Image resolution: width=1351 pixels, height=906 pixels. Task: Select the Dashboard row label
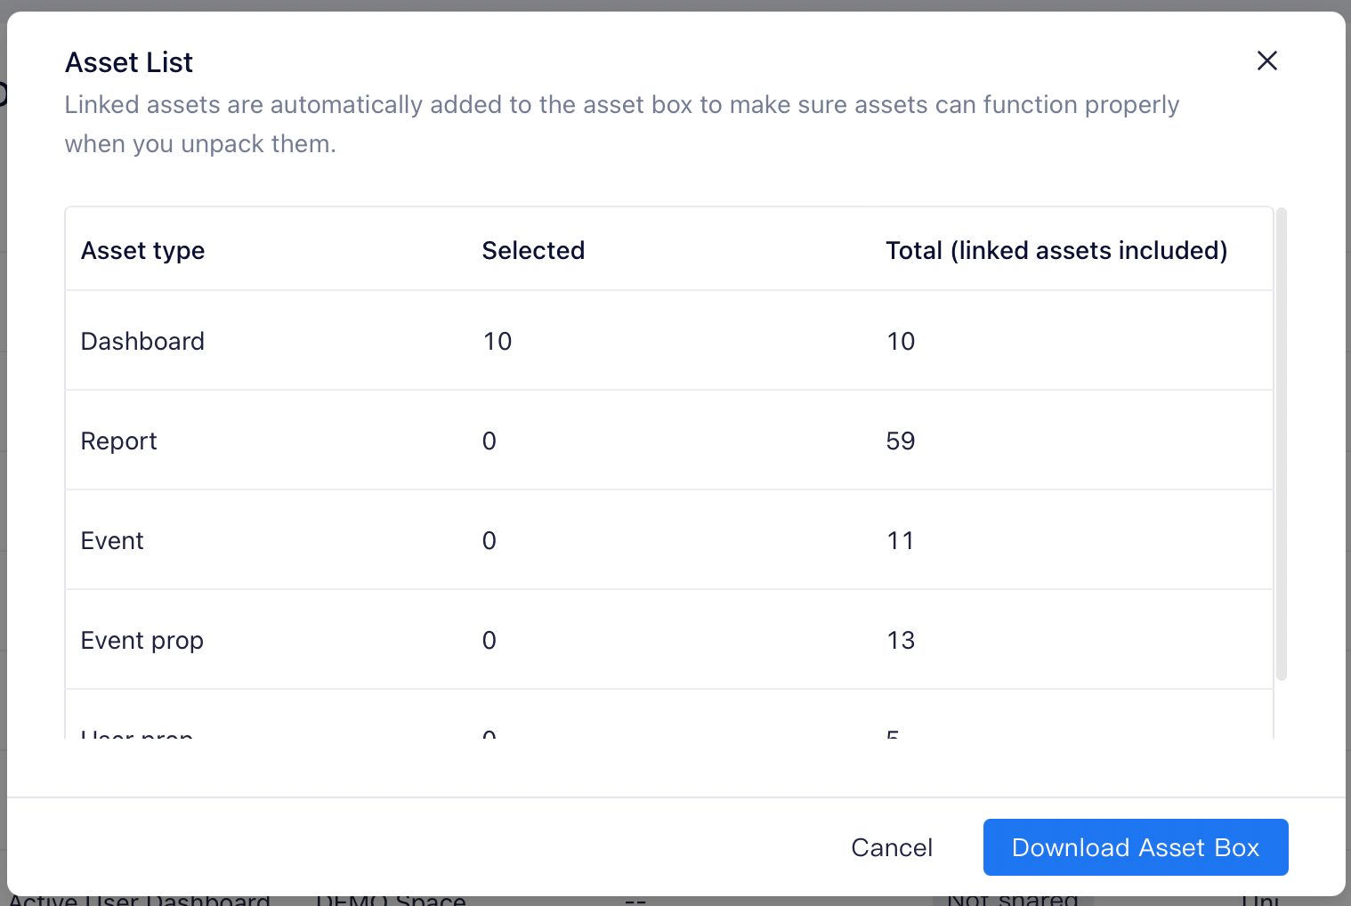[142, 342]
